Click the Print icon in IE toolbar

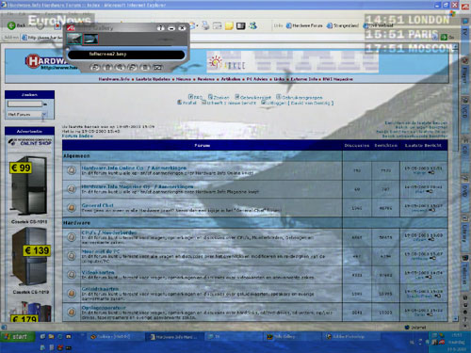pos(205,25)
